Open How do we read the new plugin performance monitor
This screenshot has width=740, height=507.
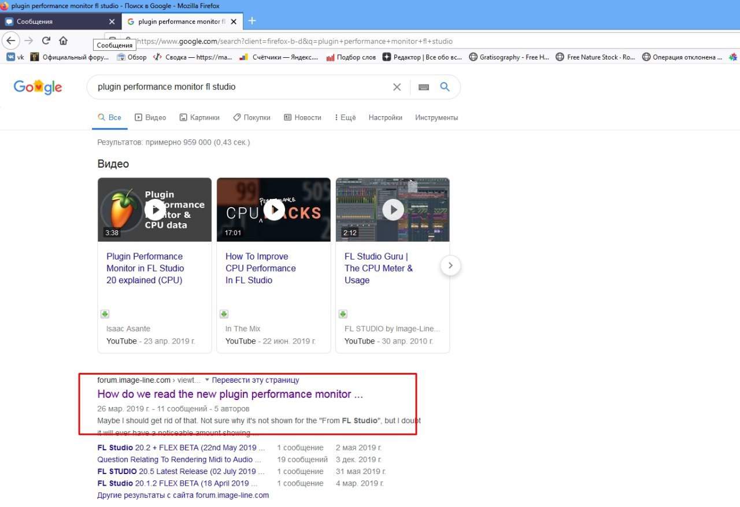pos(230,394)
